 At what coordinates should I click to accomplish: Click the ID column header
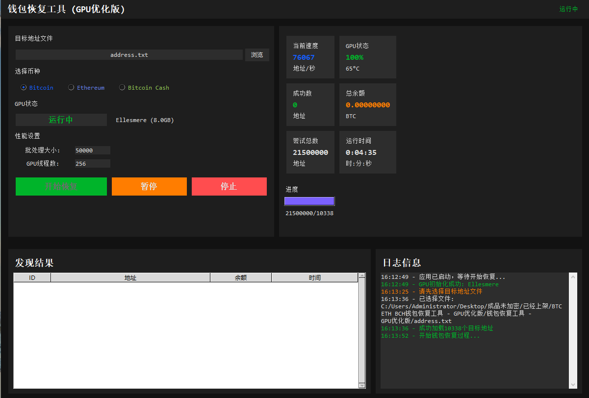32,278
